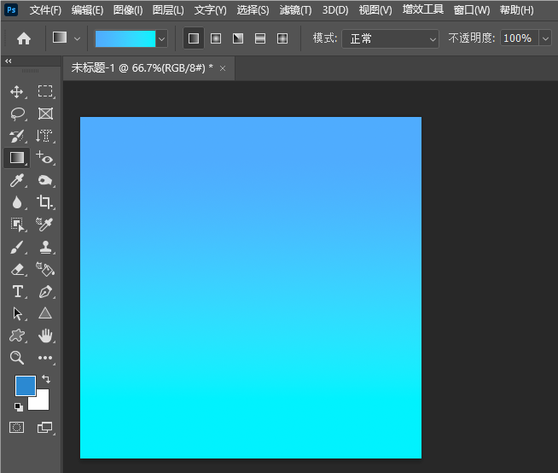Image resolution: width=558 pixels, height=473 pixels.
Task: Click the Photoshop Ps logo
Action: [x=11, y=9]
